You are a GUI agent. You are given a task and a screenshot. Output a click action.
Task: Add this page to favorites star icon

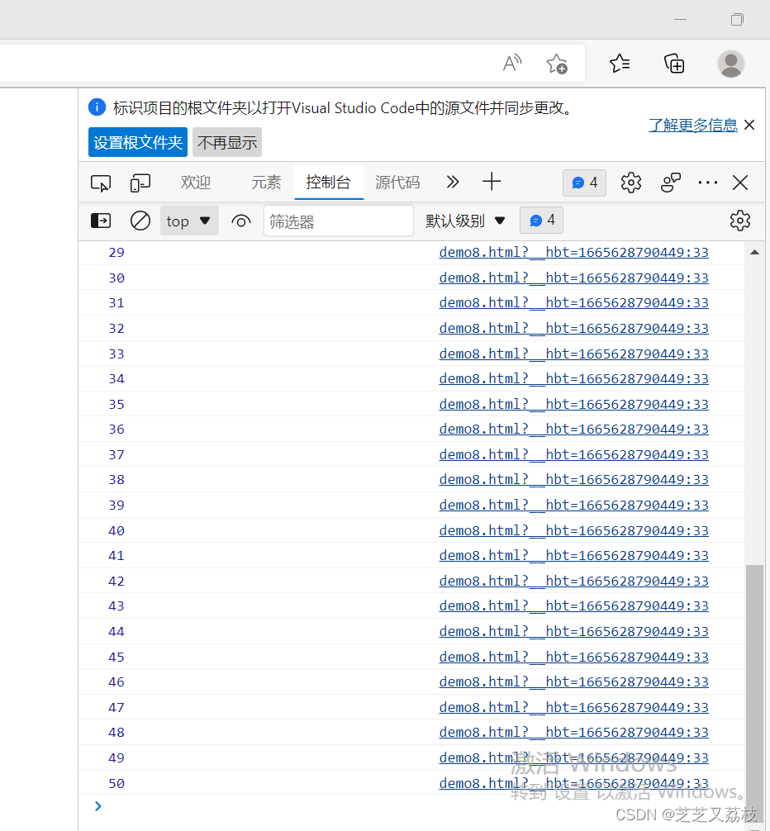(x=557, y=64)
